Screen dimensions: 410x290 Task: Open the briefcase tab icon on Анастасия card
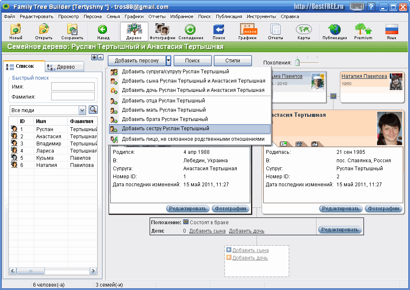315,144
